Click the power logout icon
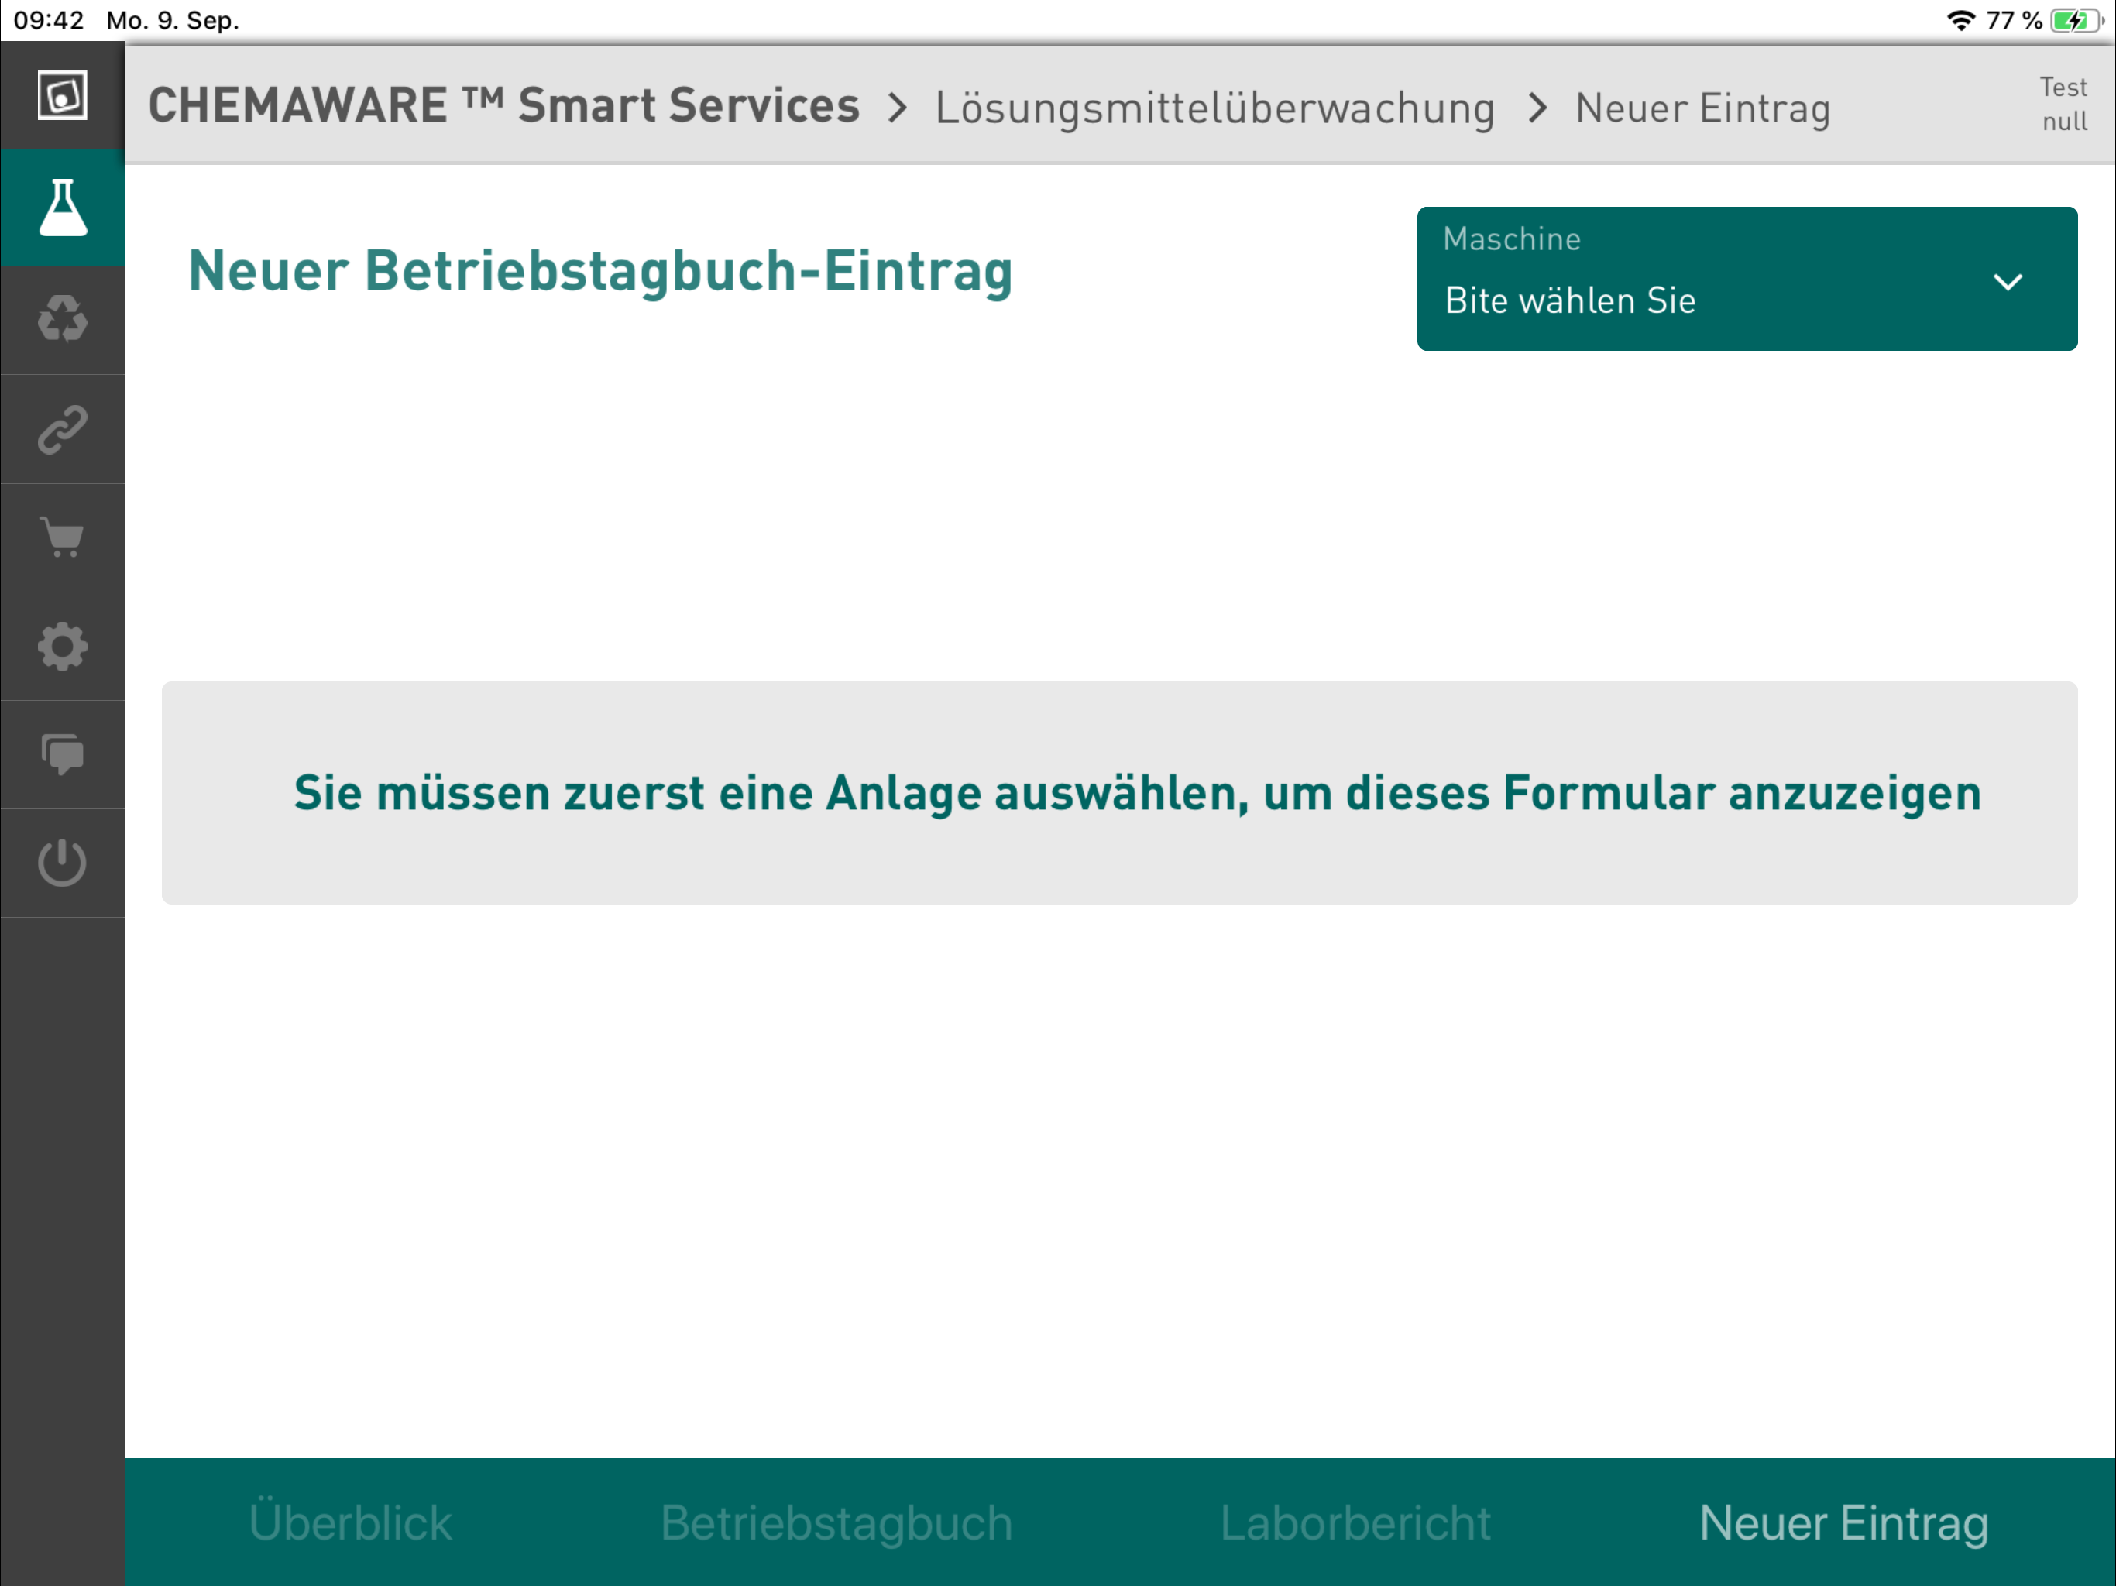2116x1586 pixels. click(x=62, y=863)
